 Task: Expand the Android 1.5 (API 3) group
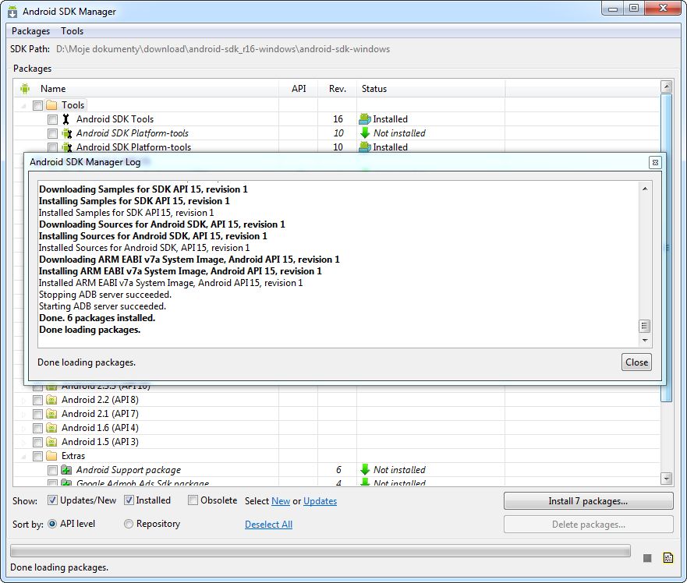click(x=23, y=442)
